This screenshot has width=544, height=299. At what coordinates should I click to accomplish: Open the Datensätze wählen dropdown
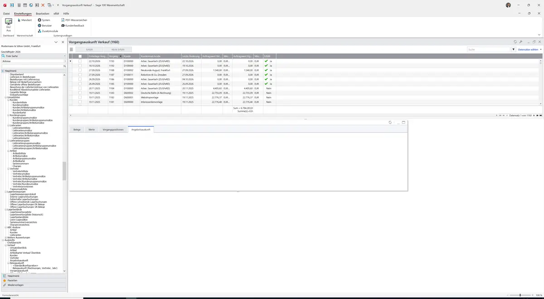(x=529, y=49)
